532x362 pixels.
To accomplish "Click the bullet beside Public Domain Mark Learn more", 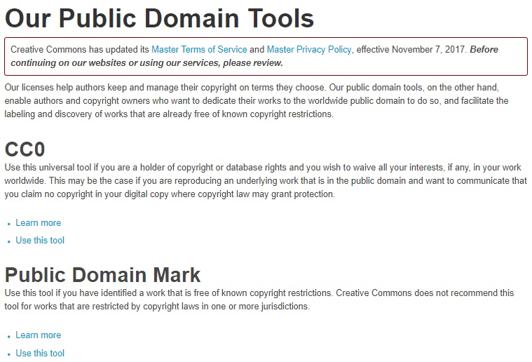I will coord(8,336).
